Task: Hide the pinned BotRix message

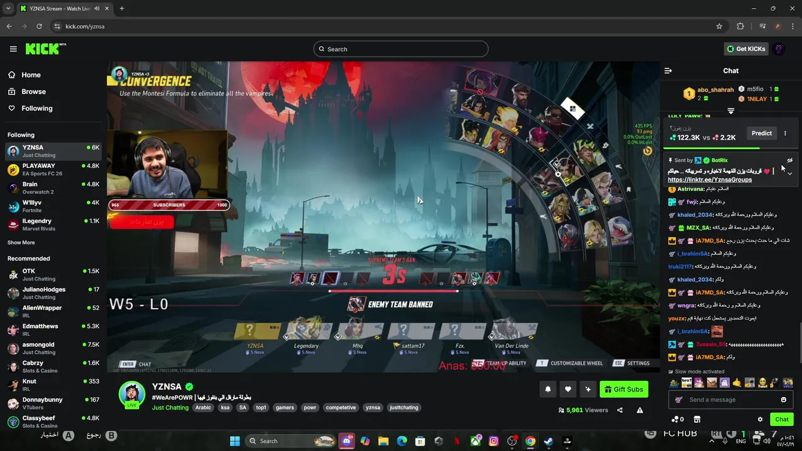Action: pyautogui.click(x=790, y=160)
